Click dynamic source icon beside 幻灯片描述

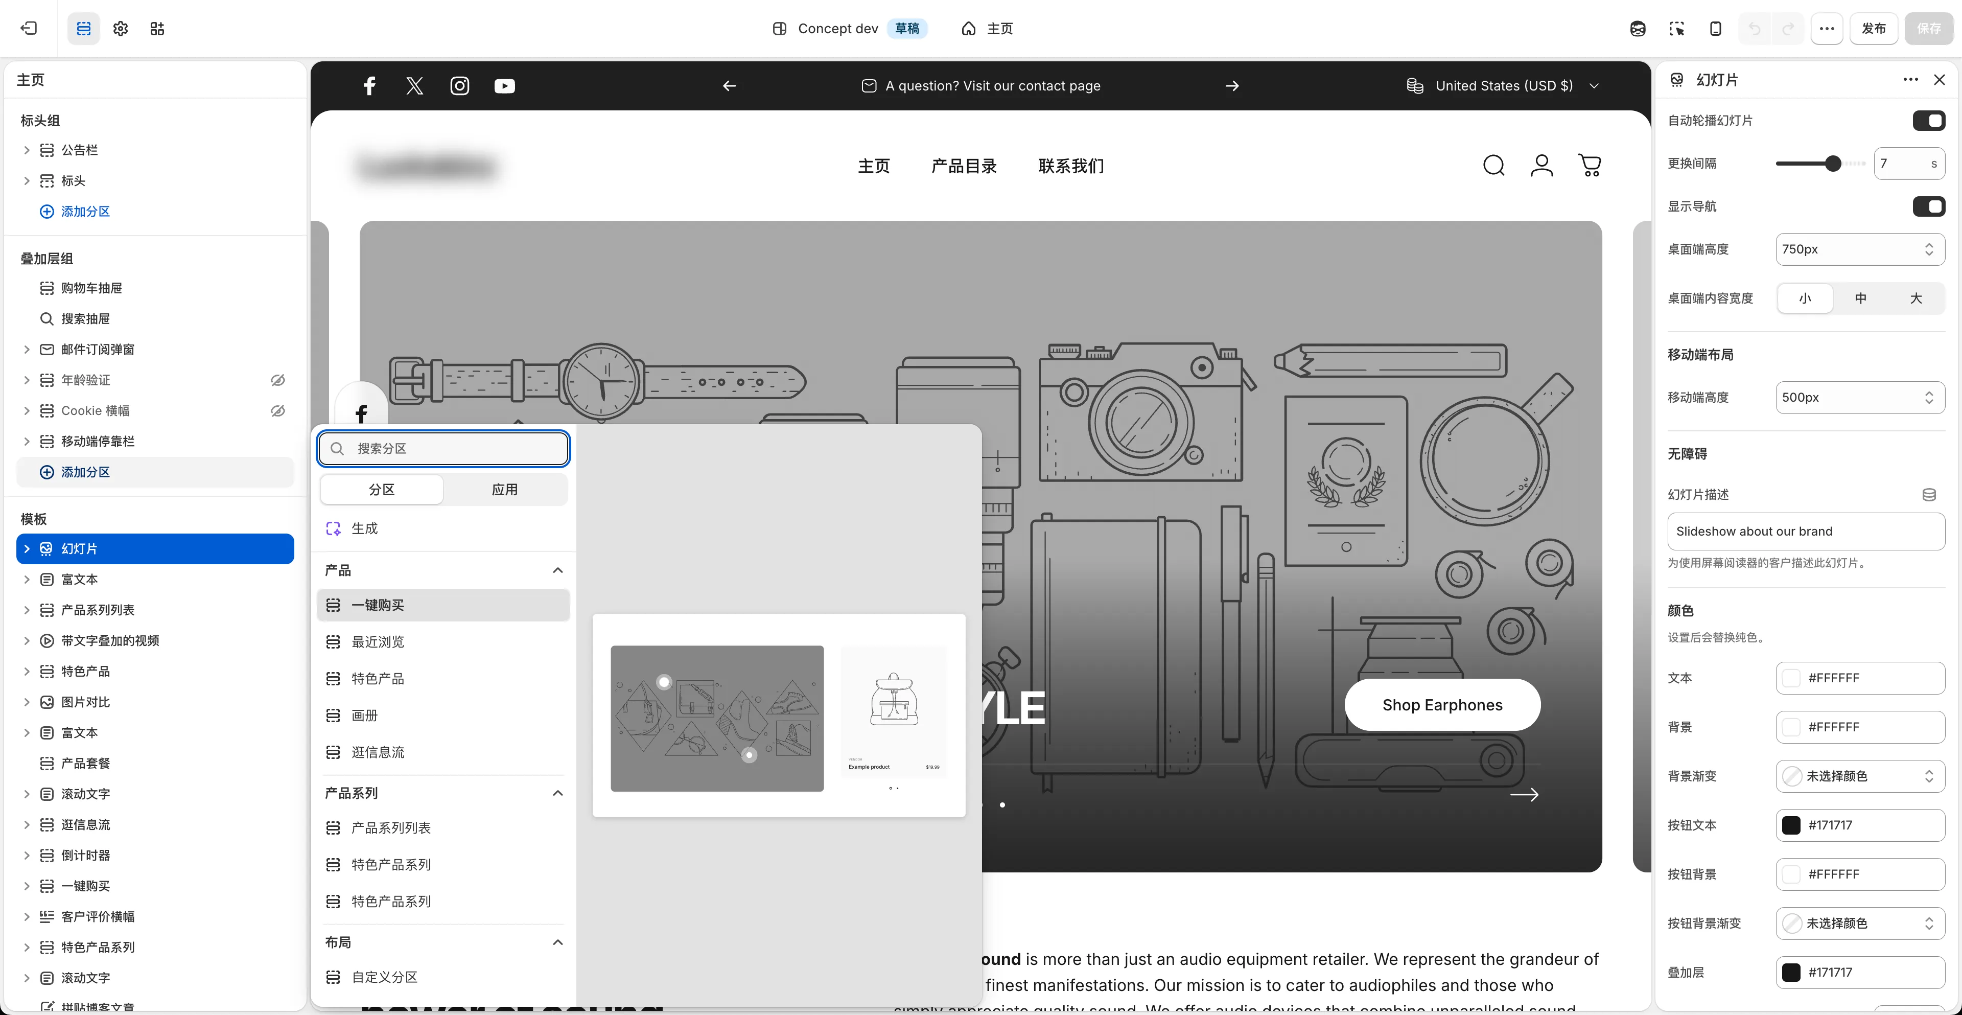[1928, 495]
